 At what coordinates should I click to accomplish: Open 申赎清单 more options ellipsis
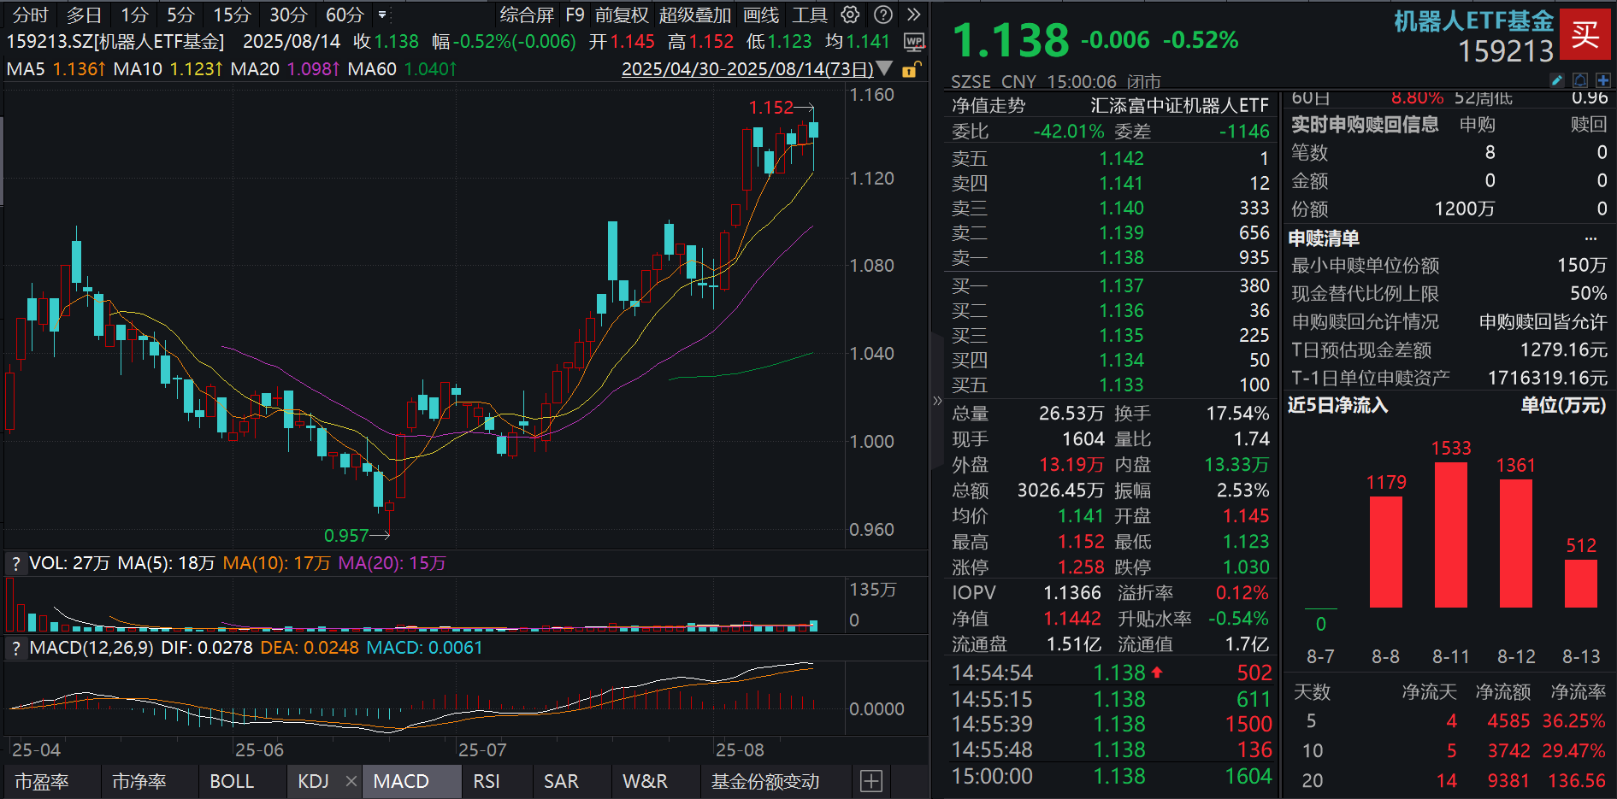(1590, 238)
